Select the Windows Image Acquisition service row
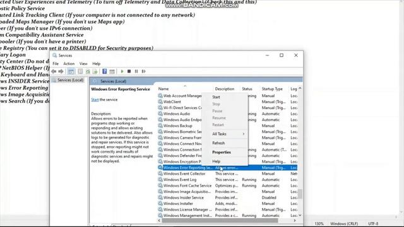404x227 pixels. pos(227,192)
